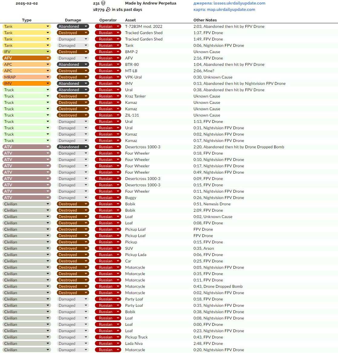Open Type dropdown for T-72B3M mod. 2022 row
The height and width of the screenshot is (353, 338).
click(x=27, y=26)
